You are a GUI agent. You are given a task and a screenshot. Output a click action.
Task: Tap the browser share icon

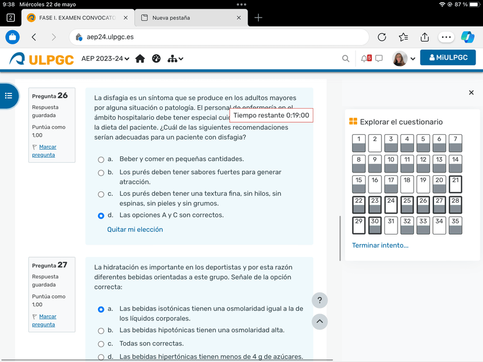(424, 37)
